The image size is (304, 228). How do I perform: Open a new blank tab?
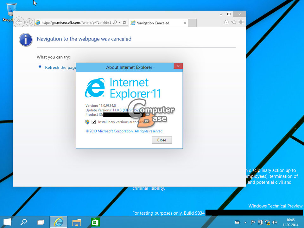click(x=193, y=23)
